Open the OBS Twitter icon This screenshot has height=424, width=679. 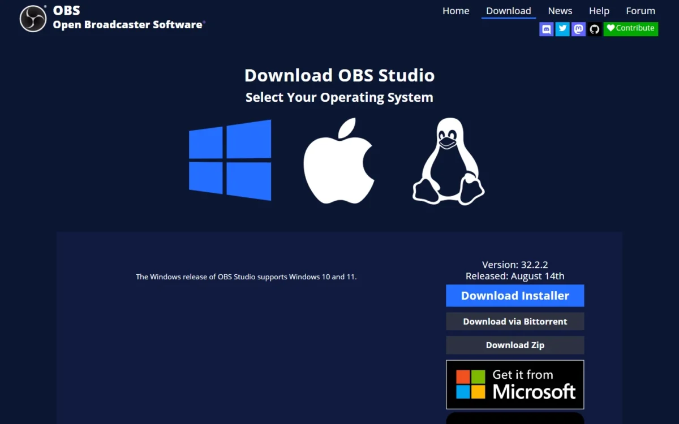point(562,29)
